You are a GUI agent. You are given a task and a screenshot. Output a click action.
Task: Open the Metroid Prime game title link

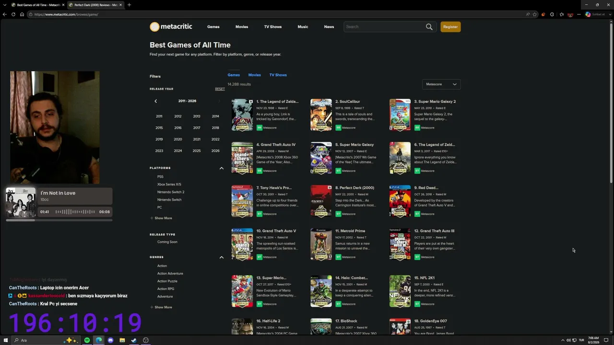(350, 231)
